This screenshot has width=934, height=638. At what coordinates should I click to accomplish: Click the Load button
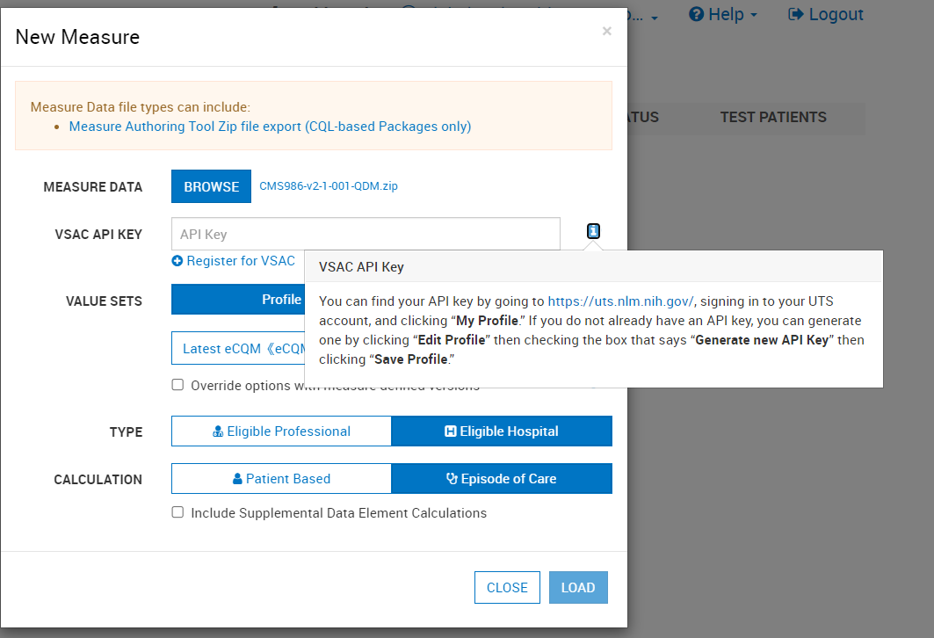[x=577, y=588]
